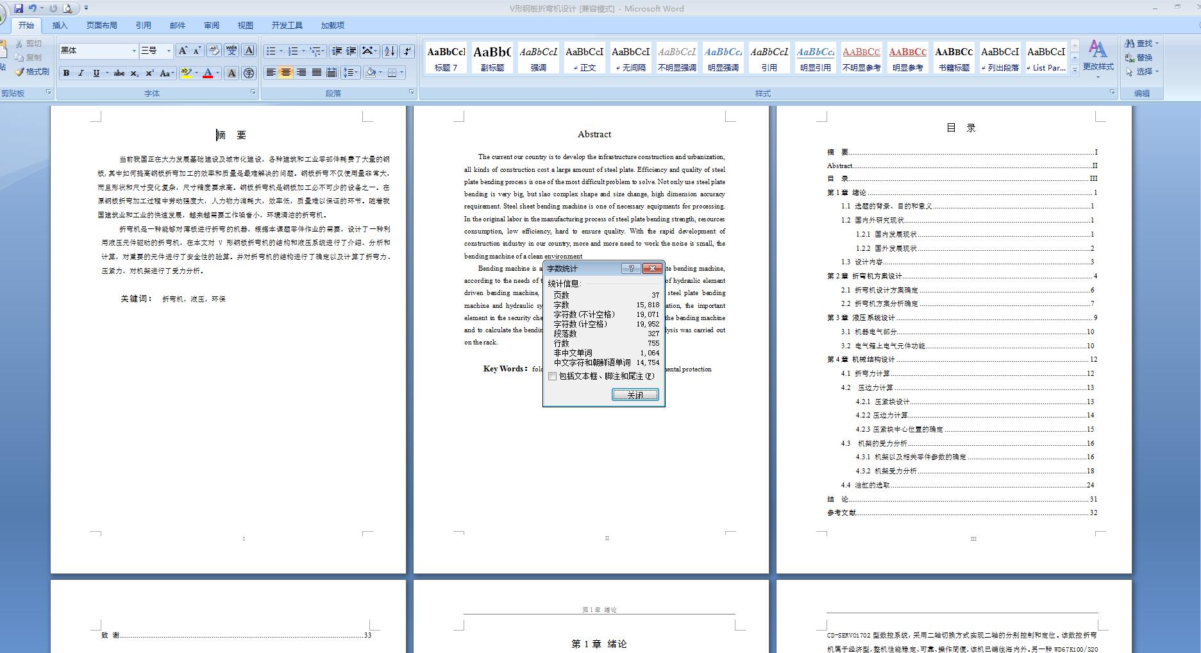The height and width of the screenshot is (653, 1201).
Task: Select the 正文 style in the style gallery
Action: click(584, 58)
